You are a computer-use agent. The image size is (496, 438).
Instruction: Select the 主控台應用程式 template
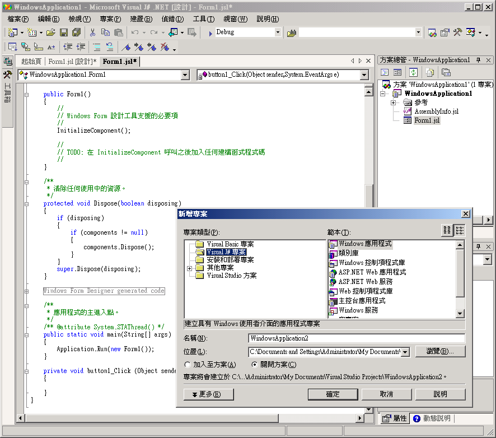362,301
